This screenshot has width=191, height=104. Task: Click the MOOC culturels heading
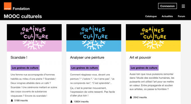tap(23, 16)
